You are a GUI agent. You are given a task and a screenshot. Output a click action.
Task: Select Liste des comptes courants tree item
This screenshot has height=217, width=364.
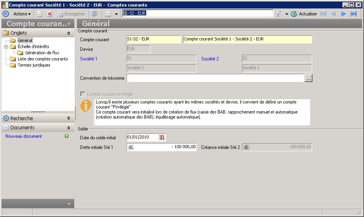pos(42,59)
